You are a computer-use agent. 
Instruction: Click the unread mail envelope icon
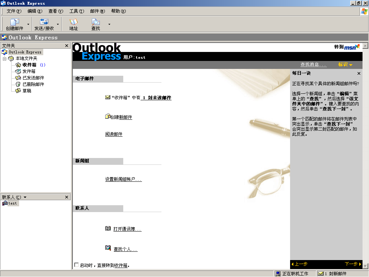click(107, 97)
